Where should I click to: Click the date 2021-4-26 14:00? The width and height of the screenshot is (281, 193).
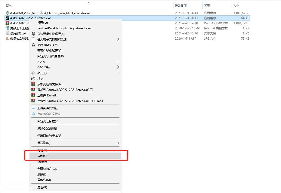(186, 23)
